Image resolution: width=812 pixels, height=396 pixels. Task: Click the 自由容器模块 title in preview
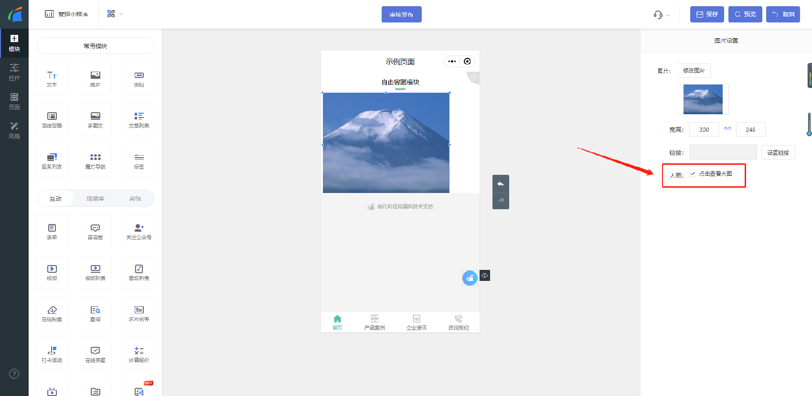[400, 82]
